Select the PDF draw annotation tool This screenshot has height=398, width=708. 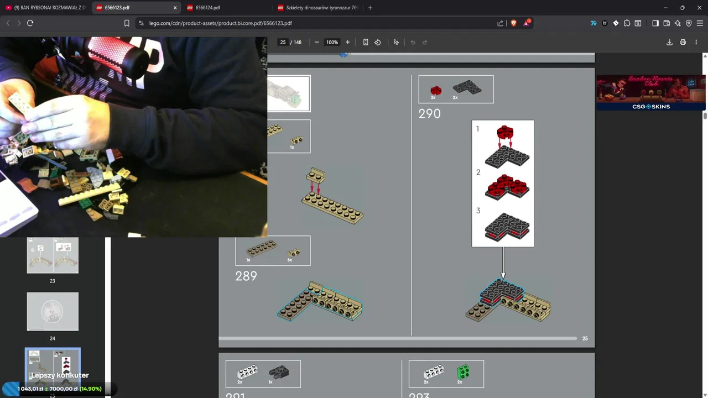pyautogui.click(x=396, y=42)
